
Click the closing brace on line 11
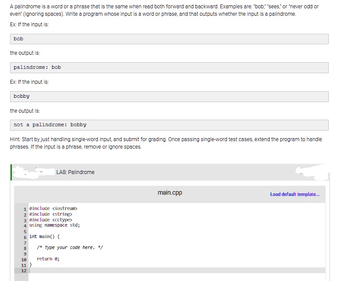[31, 264]
